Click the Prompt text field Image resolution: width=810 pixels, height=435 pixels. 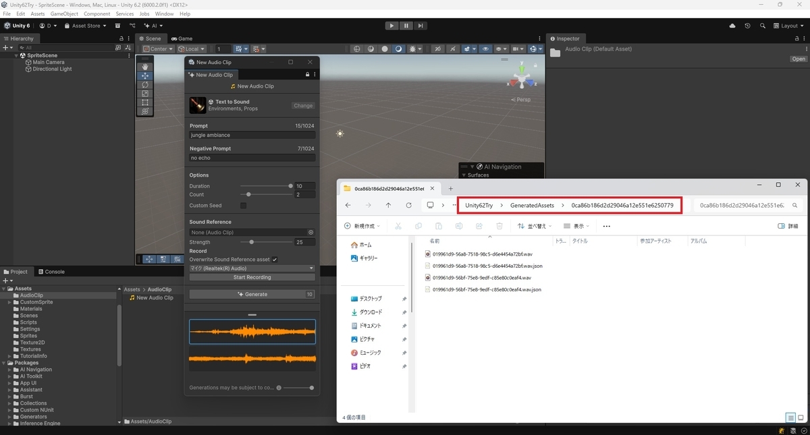pos(252,135)
